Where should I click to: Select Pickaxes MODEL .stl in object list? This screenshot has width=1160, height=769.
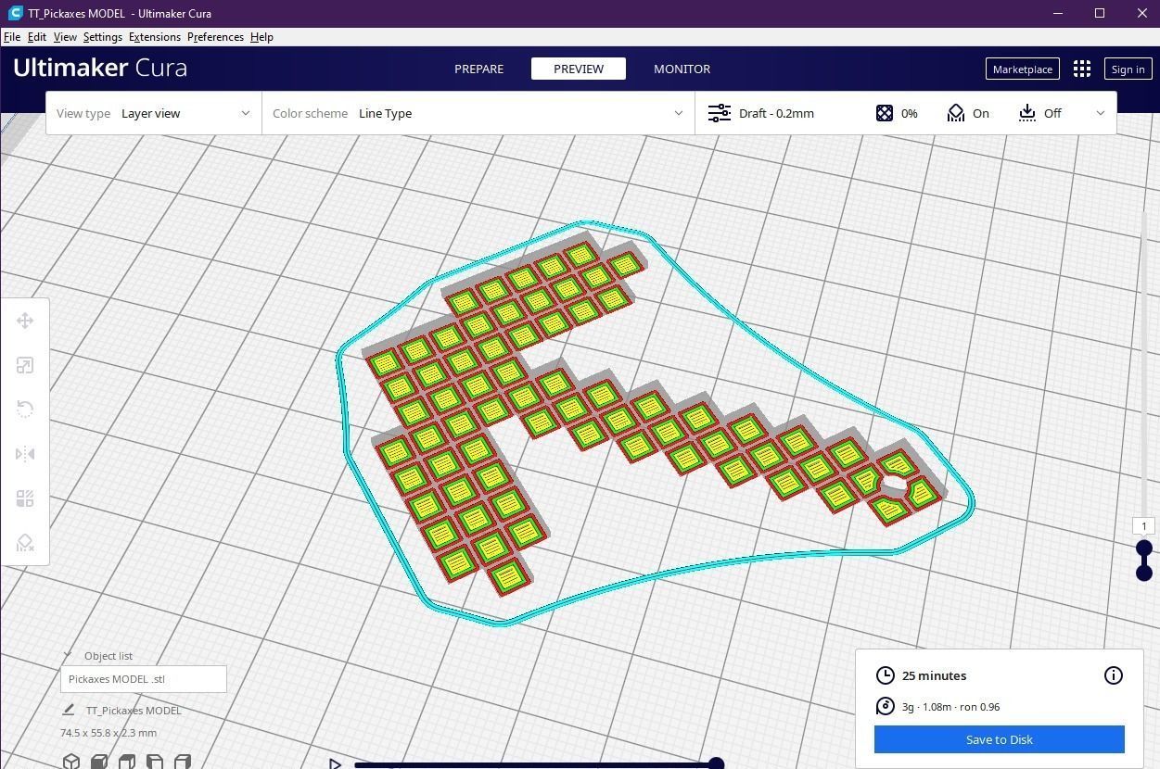point(144,679)
